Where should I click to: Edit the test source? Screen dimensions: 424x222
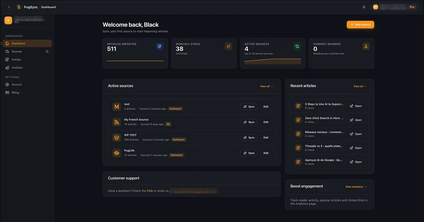[x=266, y=107]
